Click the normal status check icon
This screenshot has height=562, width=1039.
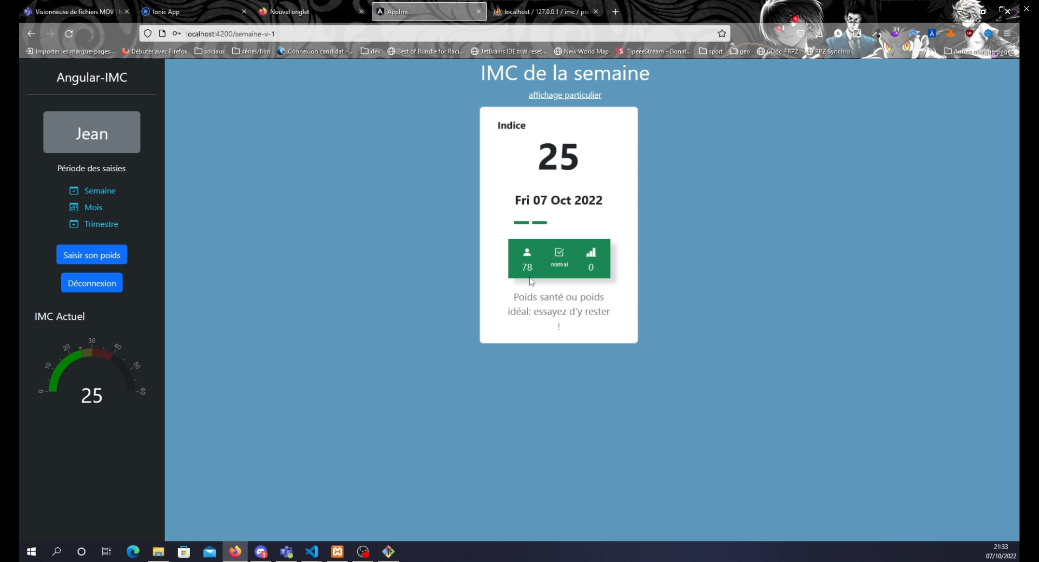pos(559,252)
